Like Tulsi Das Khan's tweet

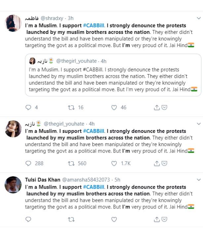click(114, 219)
